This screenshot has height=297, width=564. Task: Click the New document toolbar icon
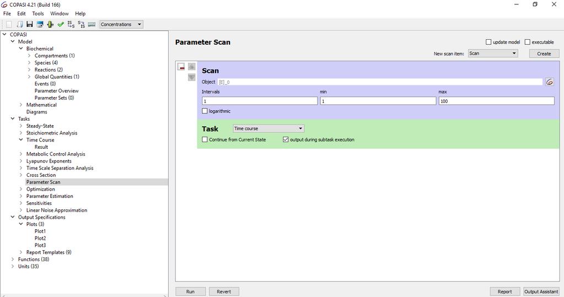click(x=9, y=24)
